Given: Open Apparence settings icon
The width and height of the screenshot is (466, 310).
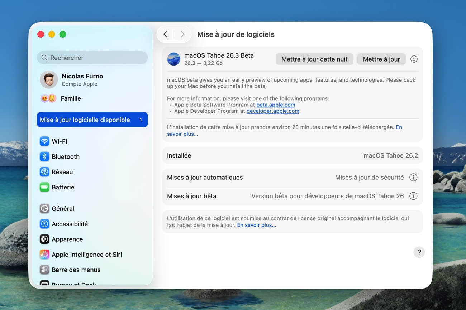Looking at the screenshot, I should [44, 239].
